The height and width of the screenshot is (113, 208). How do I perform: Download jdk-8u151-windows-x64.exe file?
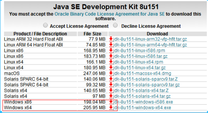click(x=142, y=107)
